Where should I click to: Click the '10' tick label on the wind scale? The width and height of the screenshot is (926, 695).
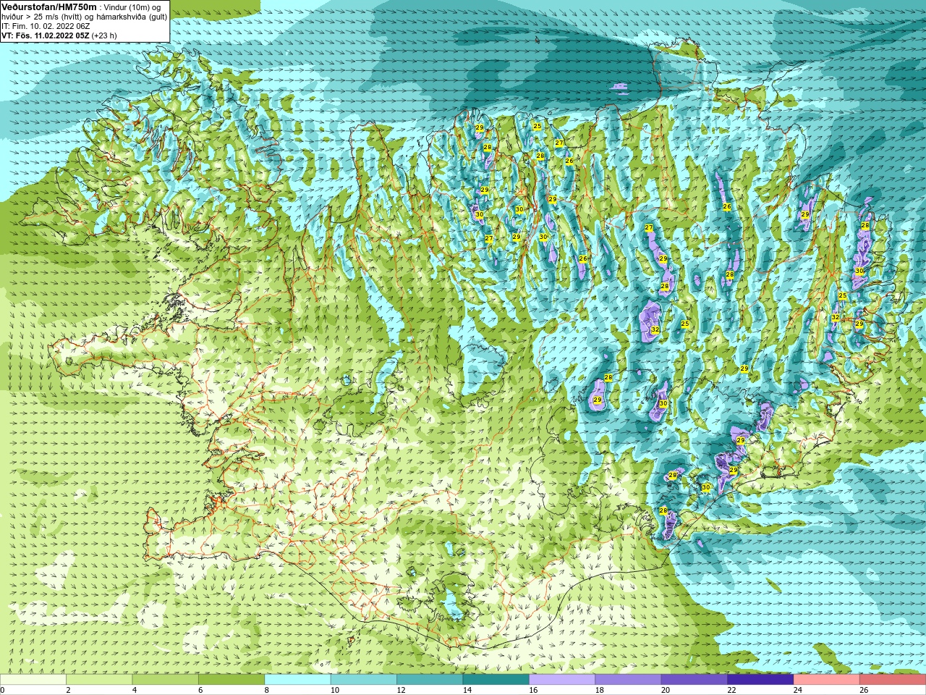click(335, 690)
